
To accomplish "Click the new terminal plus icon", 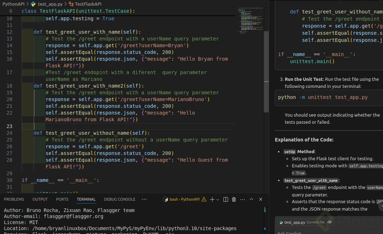I will pos(212,200).
